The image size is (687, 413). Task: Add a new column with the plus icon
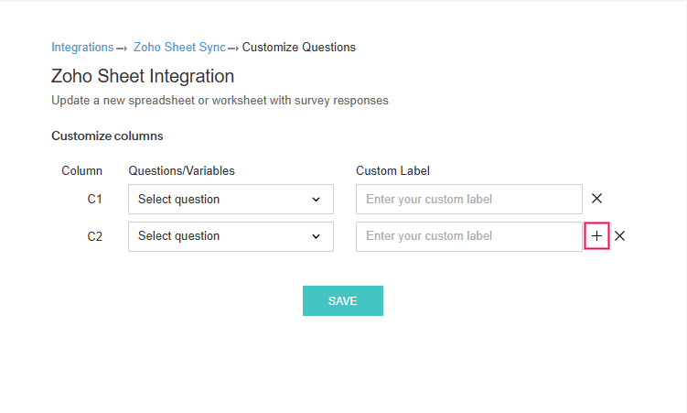pos(596,236)
